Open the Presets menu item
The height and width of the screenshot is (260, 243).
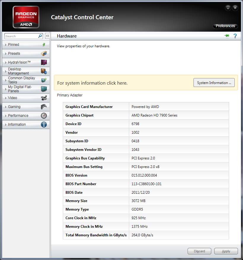click(x=26, y=54)
